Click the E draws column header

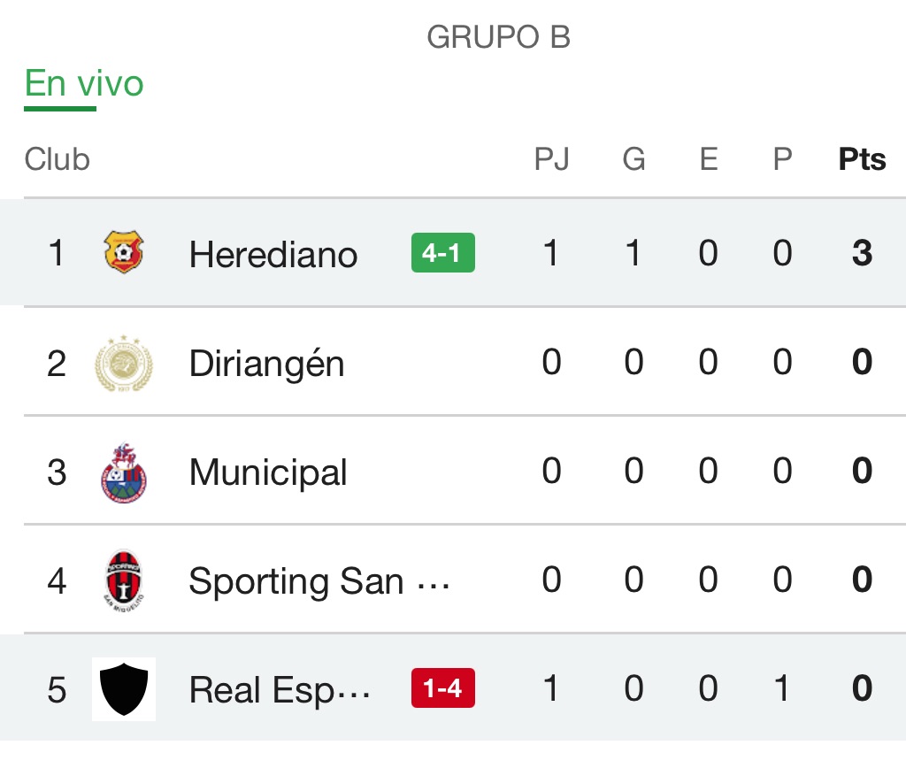coord(708,159)
